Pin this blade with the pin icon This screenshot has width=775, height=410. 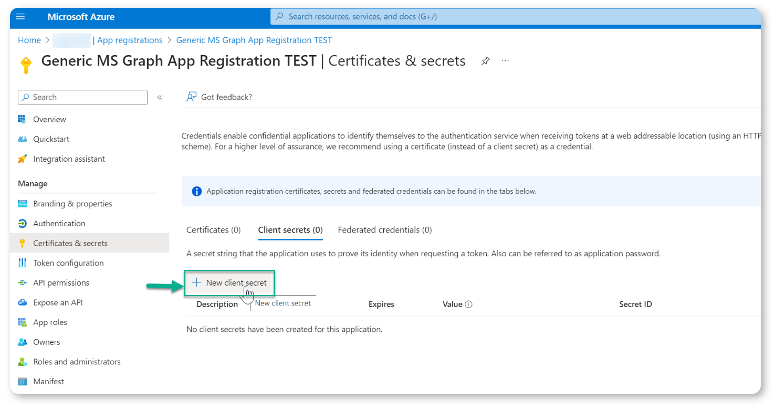coord(486,61)
